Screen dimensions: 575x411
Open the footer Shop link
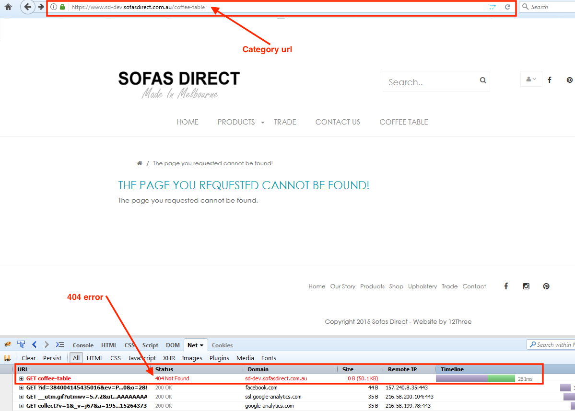coord(396,286)
